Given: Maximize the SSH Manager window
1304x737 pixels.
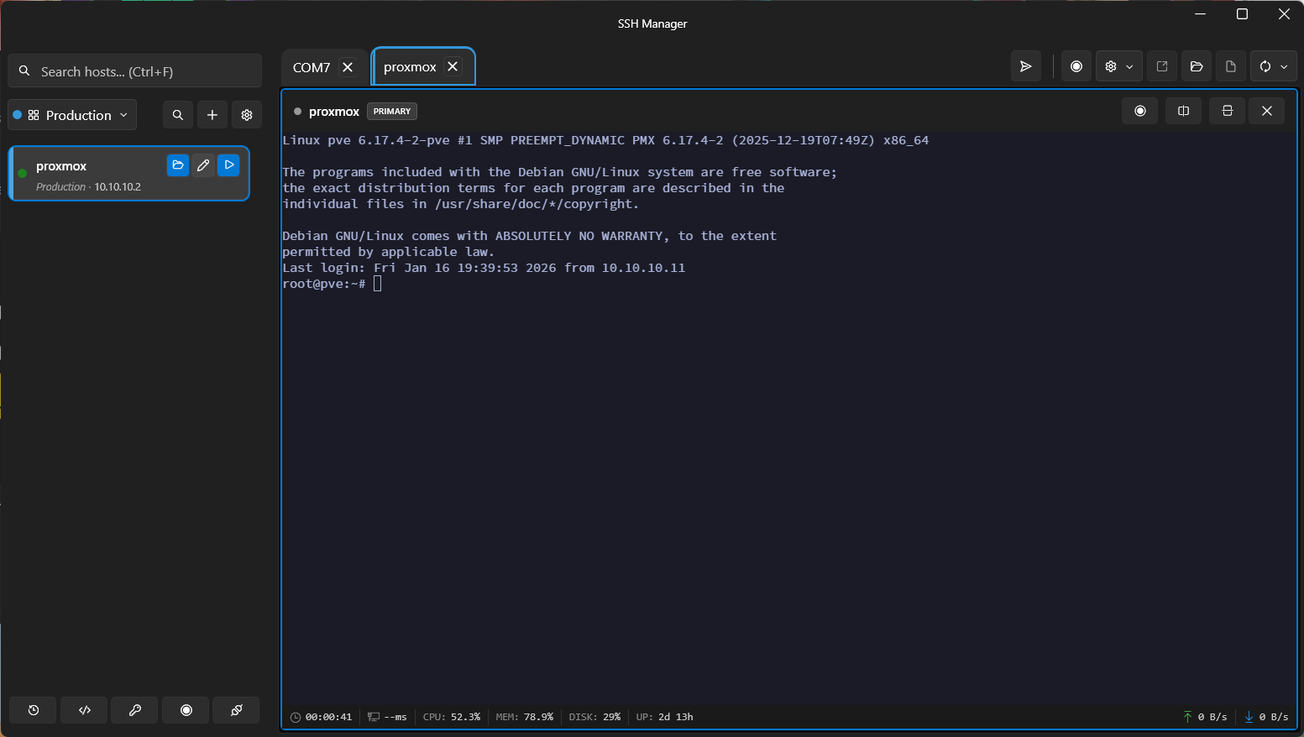Looking at the screenshot, I should (x=1242, y=14).
